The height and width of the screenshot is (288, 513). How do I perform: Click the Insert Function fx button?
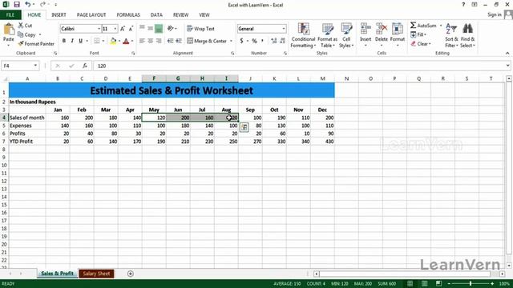click(x=85, y=66)
